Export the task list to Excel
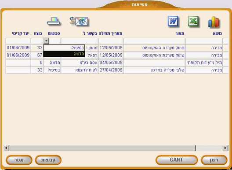Viewport: 232px width, 170px height. (x=193, y=22)
